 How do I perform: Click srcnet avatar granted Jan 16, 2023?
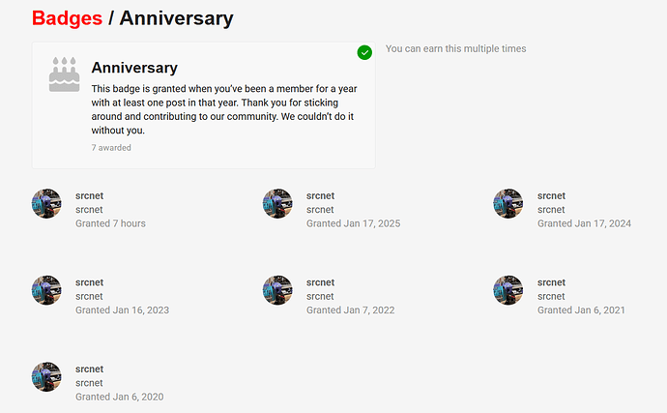point(46,290)
